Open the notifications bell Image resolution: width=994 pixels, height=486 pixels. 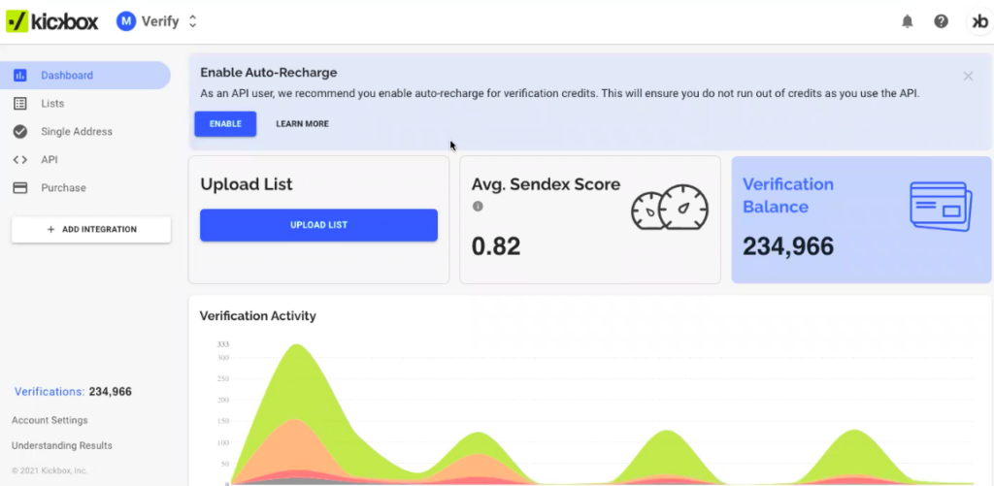pos(908,21)
